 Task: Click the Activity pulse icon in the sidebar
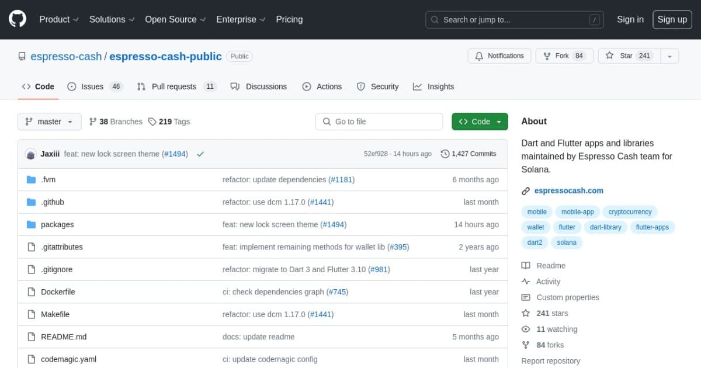pos(526,281)
